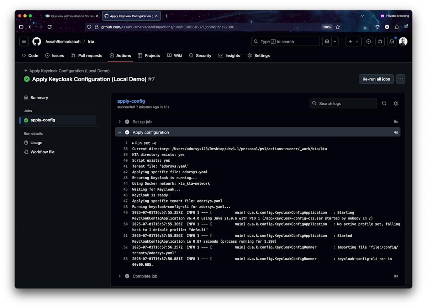This screenshot has width=427, height=308.
Task: Open the browser list-all-tabs chevron
Action: pos(363,16)
